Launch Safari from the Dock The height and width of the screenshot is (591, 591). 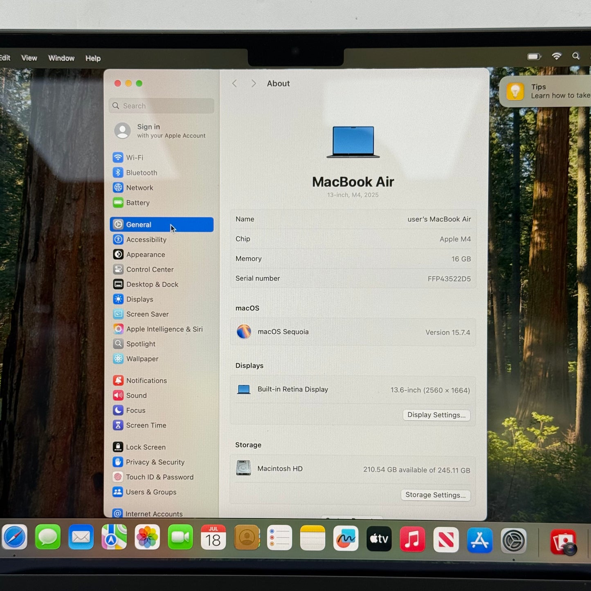click(15, 537)
